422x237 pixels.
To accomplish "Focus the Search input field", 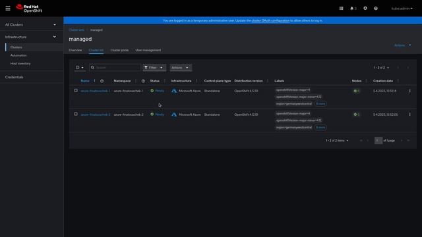I will click(115, 68).
